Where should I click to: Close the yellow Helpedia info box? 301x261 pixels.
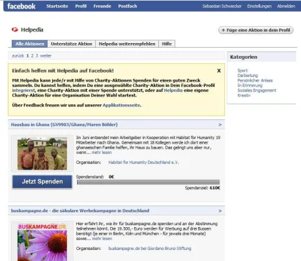coord(219,70)
